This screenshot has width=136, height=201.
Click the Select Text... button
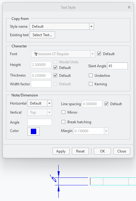(42, 35)
